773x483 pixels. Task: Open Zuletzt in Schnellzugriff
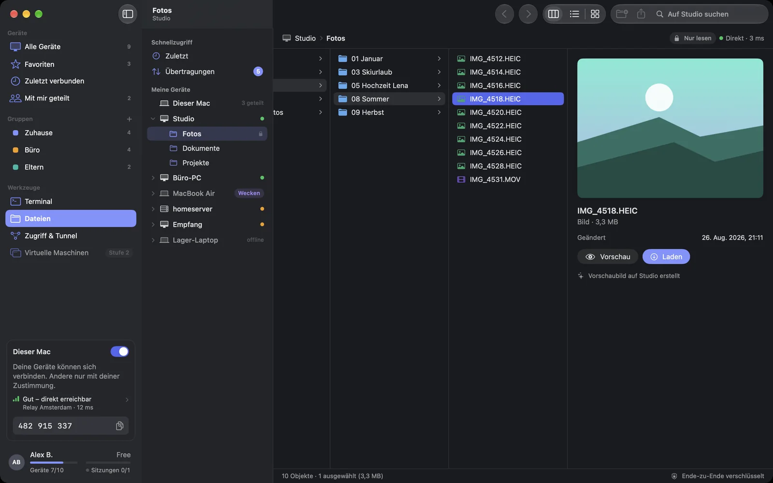(207, 56)
